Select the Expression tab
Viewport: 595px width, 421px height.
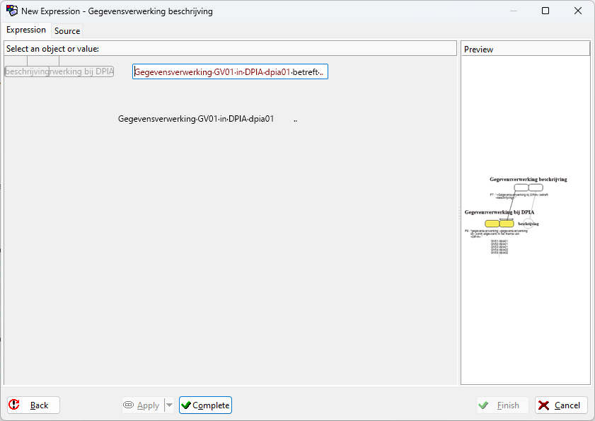coord(26,30)
